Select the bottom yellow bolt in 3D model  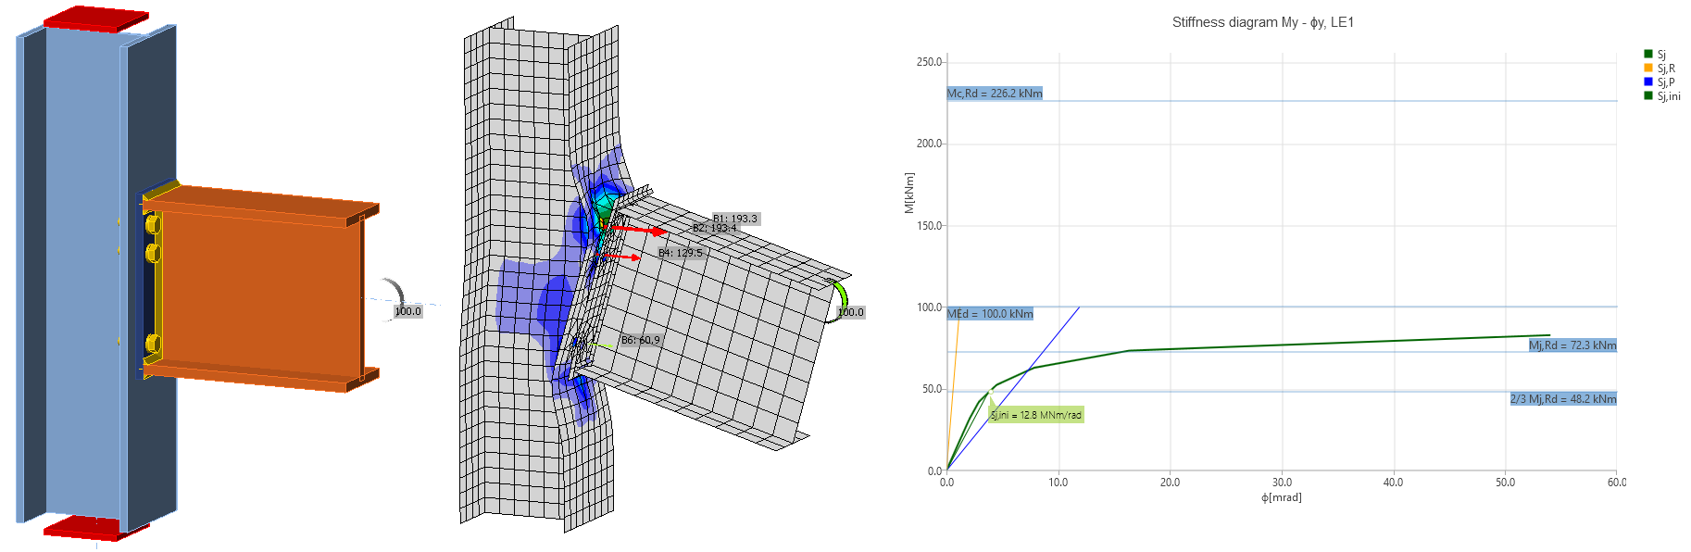tap(153, 344)
